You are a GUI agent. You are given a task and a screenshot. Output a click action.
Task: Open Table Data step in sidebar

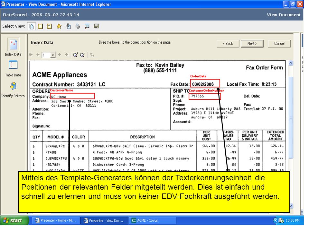coord(13,69)
